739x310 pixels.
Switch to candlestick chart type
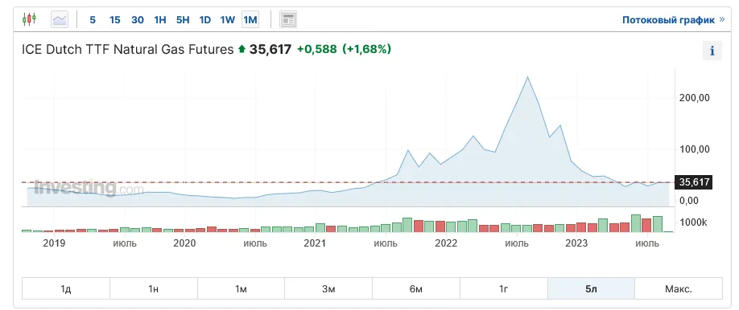coord(29,19)
